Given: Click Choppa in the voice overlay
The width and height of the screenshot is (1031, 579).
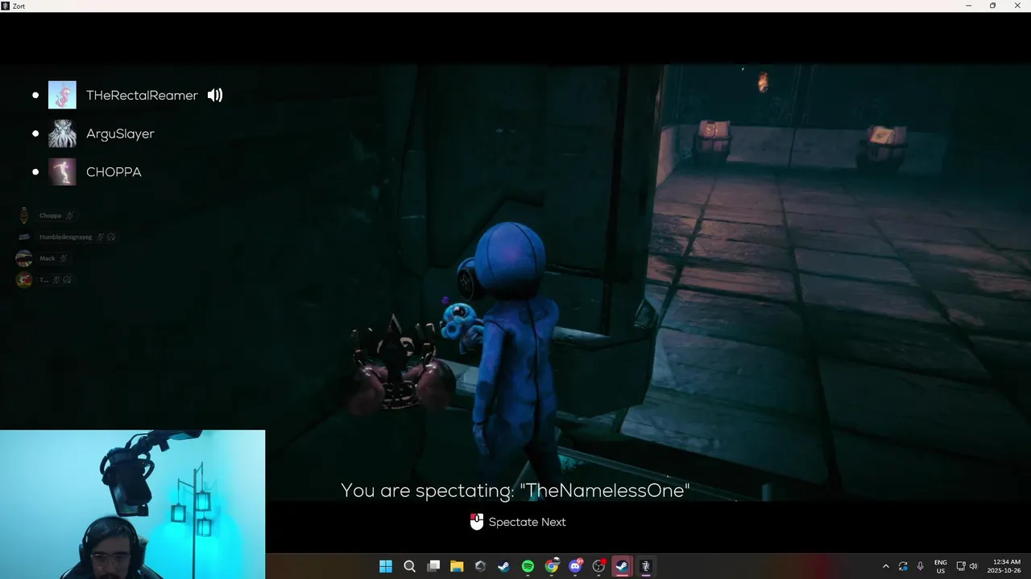Looking at the screenshot, I should pos(50,216).
